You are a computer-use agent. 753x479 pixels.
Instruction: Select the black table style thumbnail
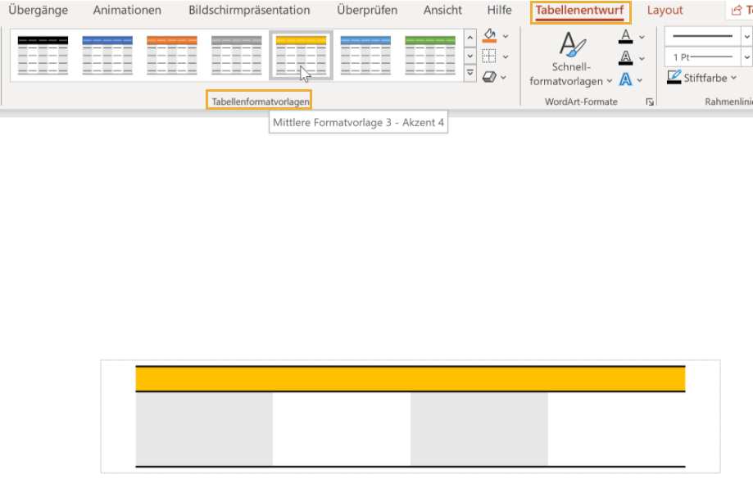pos(43,56)
